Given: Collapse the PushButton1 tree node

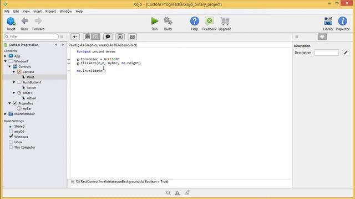Looking at the screenshot, I should tap(14, 82).
